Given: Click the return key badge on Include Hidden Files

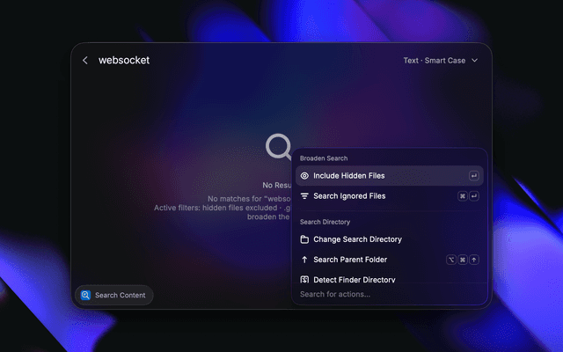Looking at the screenshot, I should [x=474, y=176].
